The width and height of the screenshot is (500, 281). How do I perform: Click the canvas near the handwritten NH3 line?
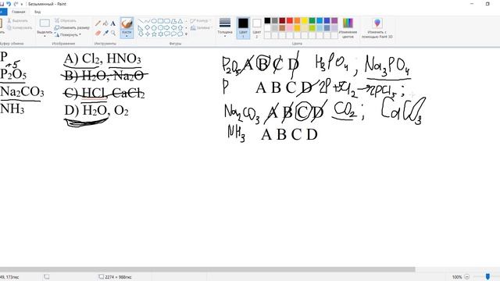tap(237, 133)
